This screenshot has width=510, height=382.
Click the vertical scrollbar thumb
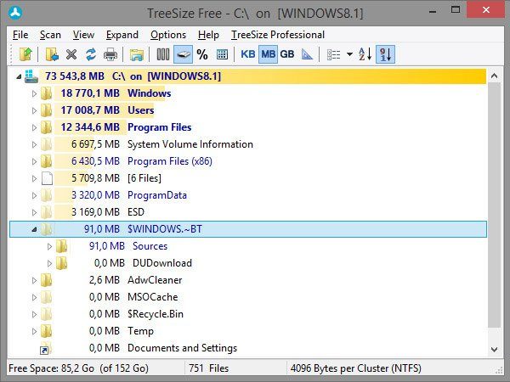click(494, 205)
